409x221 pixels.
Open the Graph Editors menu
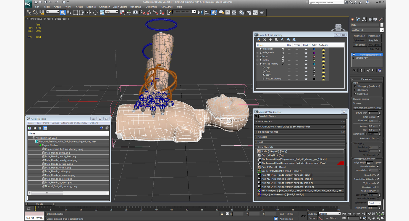120,7
